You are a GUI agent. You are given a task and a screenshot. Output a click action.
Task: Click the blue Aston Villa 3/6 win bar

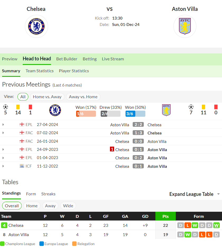(135, 114)
